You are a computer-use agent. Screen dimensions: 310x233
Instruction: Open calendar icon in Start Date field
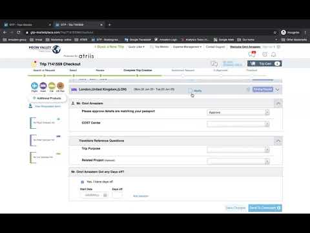(105, 195)
